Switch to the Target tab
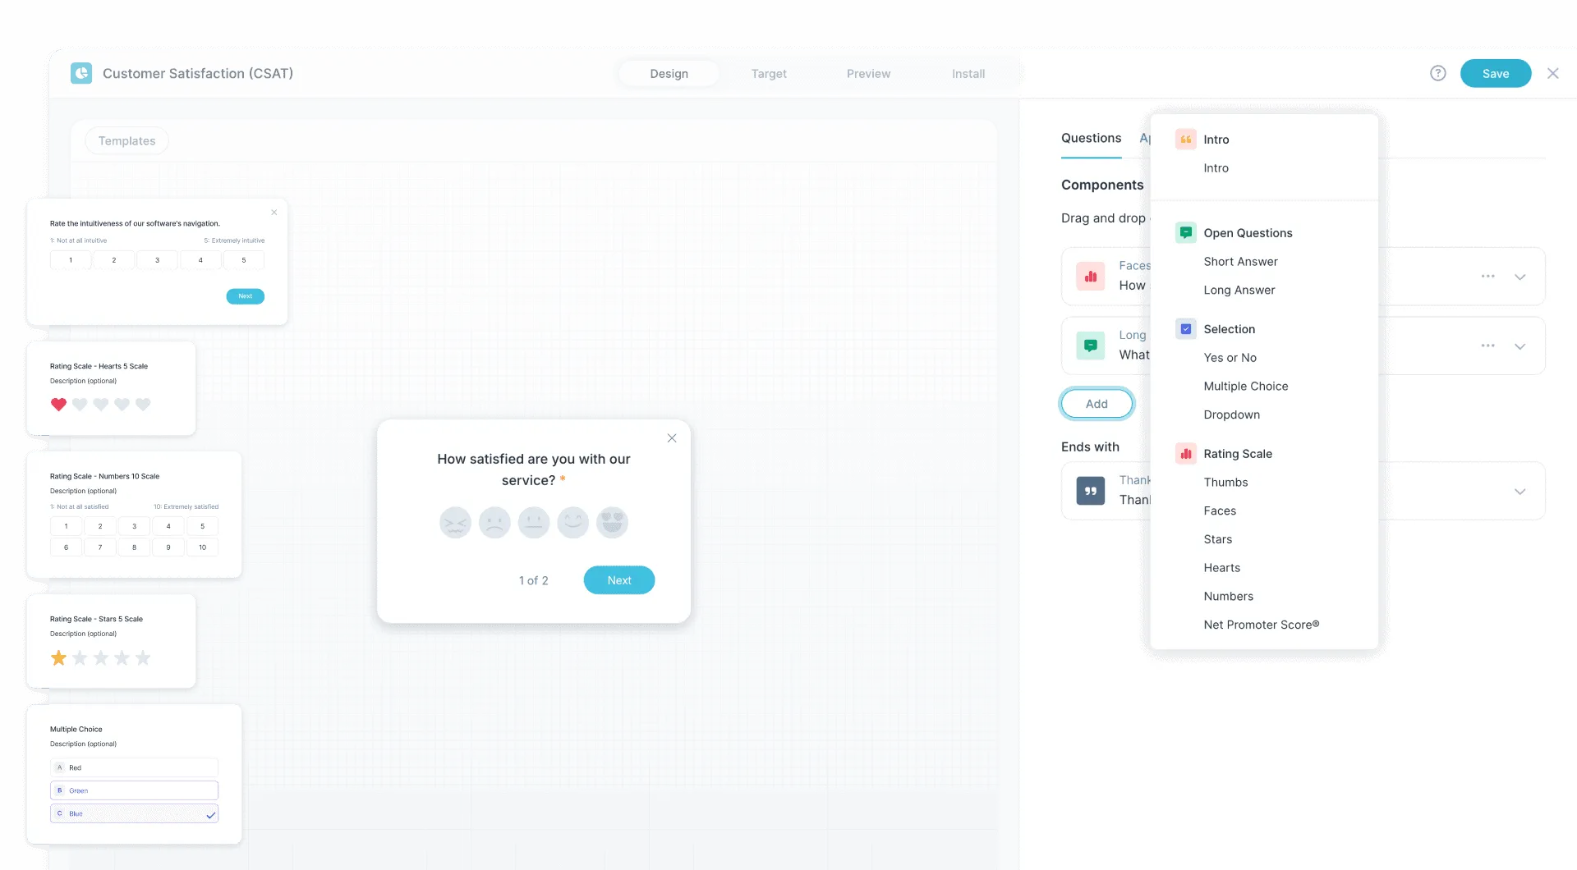The height and width of the screenshot is (870, 1577). point(769,73)
